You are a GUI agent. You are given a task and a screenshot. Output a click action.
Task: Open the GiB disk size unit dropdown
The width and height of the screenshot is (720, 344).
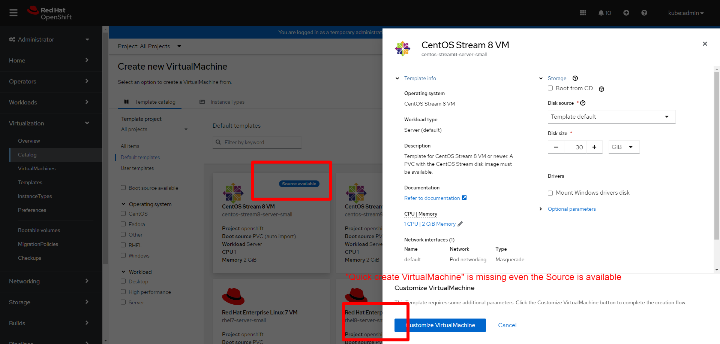pos(624,147)
